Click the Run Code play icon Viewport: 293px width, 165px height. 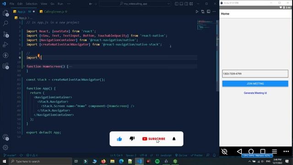click(x=197, y=11)
